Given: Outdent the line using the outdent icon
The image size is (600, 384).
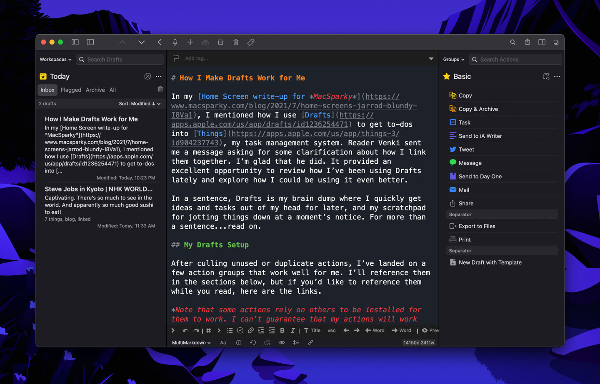Looking at the screenshot, I should tap(272, 330).
